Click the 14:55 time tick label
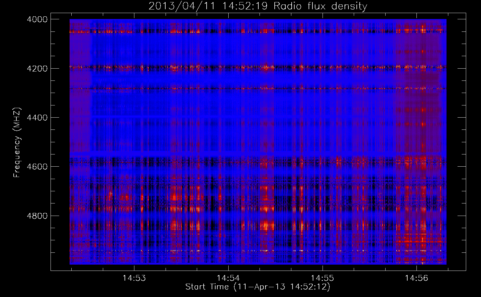This screenshot has width=481, height=297. pyautogui.click(x=323, y=278)
